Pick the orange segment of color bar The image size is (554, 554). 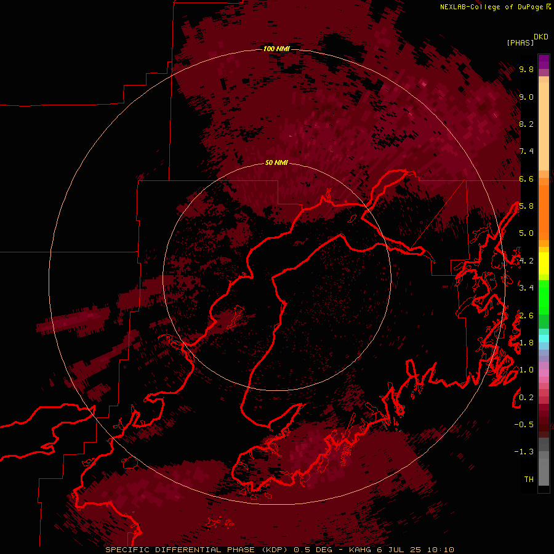[x=544, y=212]
